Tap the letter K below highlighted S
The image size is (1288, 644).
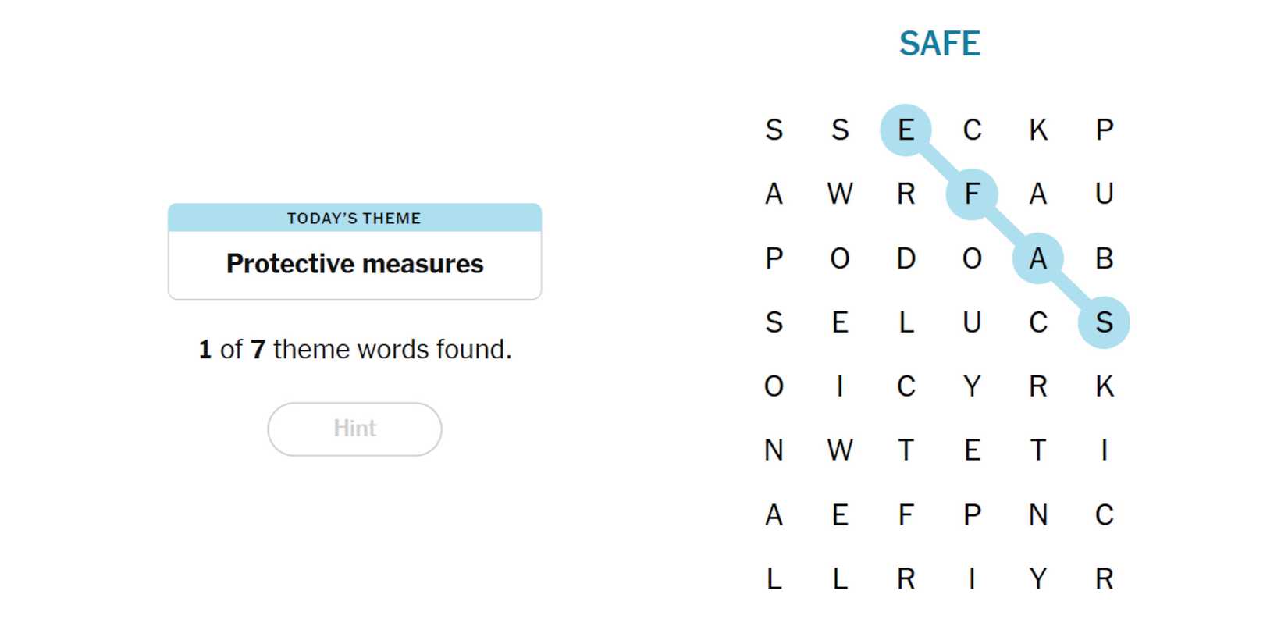[x=1104, y=386]
